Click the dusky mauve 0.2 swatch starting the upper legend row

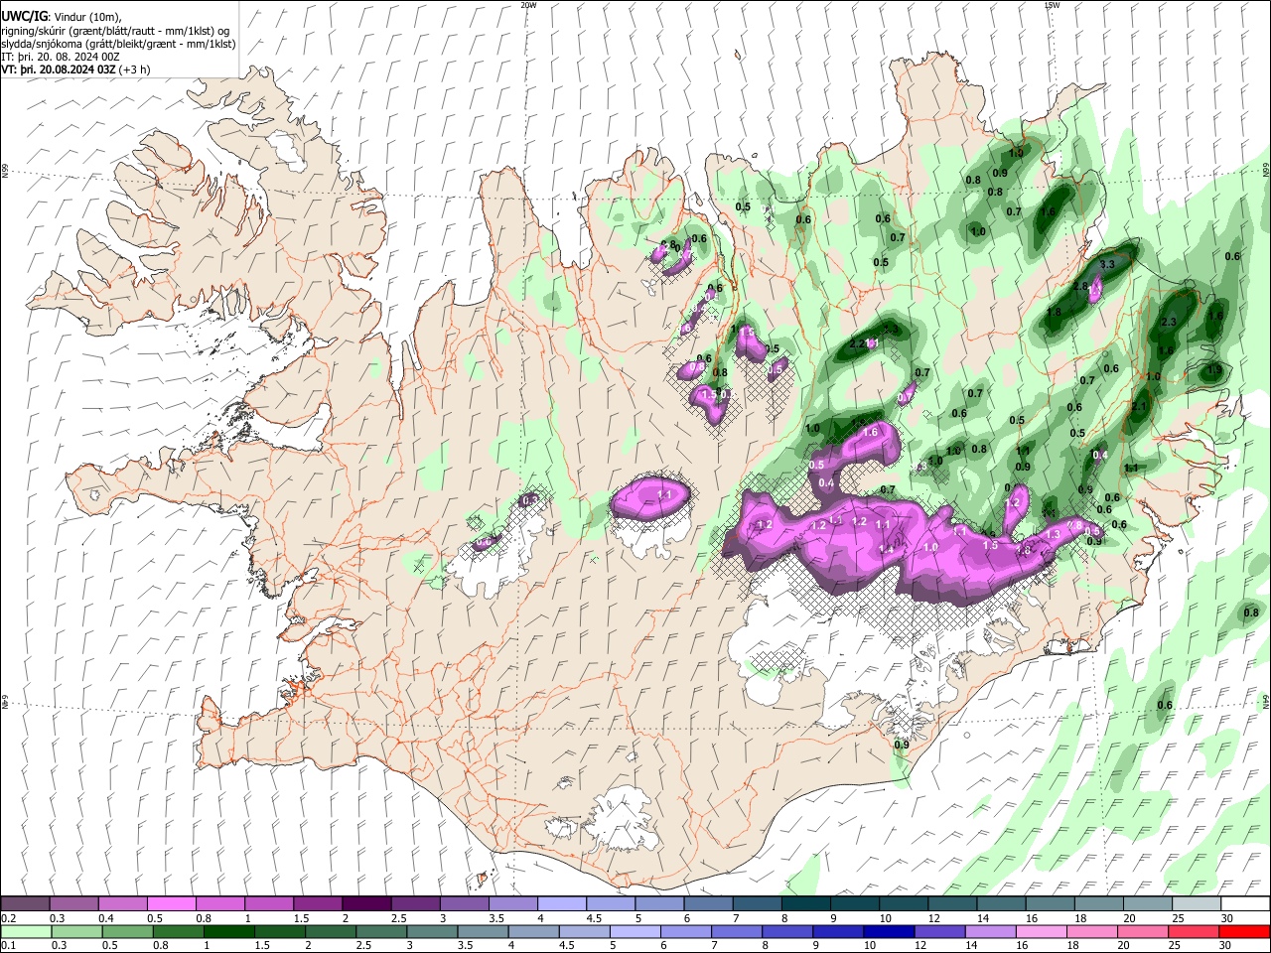pyautogui.click(x=25, y=904)
